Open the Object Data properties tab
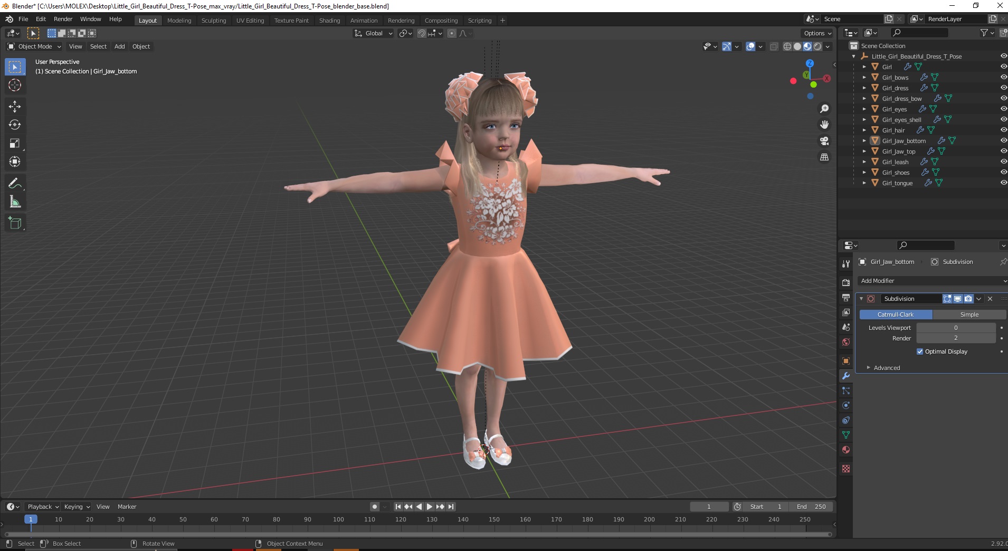 [x=846, y=435]
